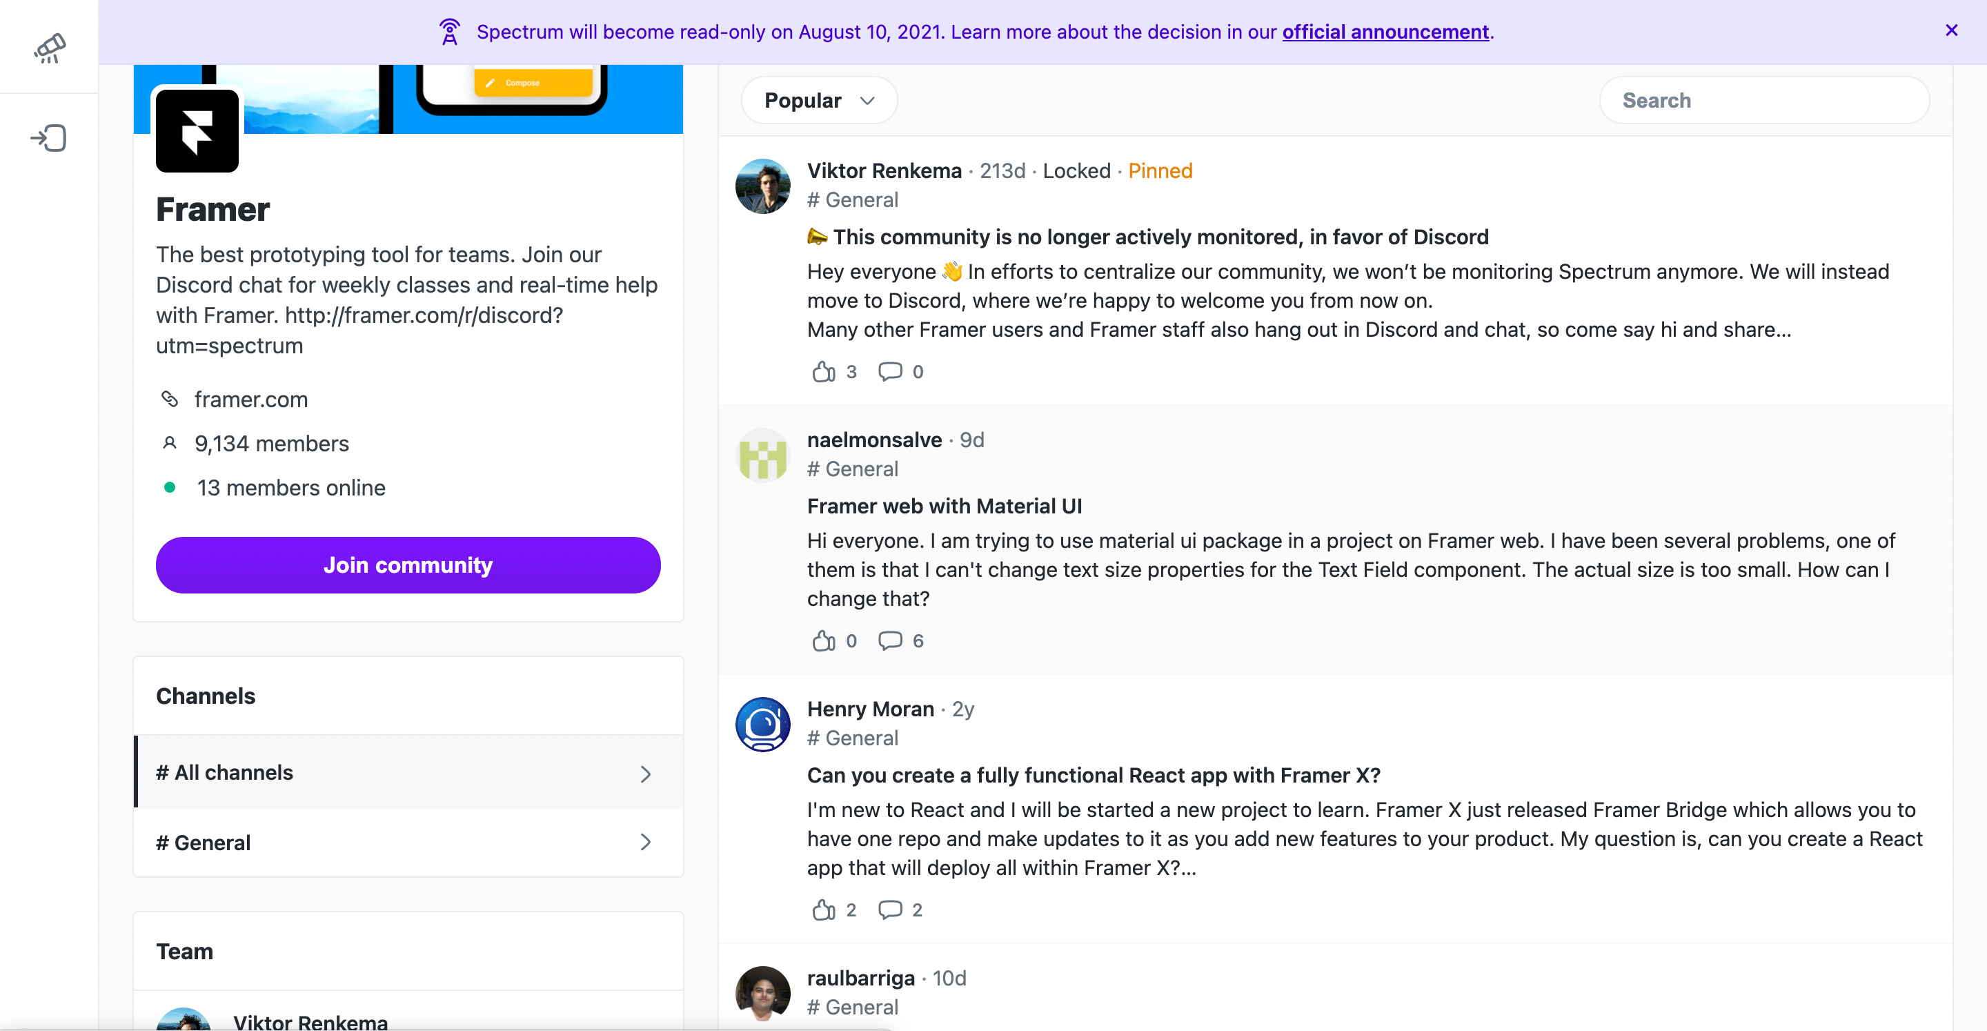Click the Framer community logo avatar
Viewport: 1987px width, 1031px height.
pyautogui.click(x=196, y=131)
